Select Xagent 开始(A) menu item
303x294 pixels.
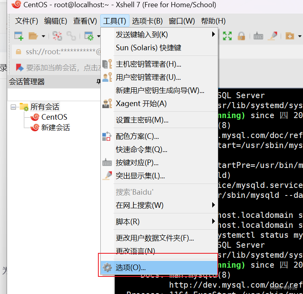pos(159,103)
